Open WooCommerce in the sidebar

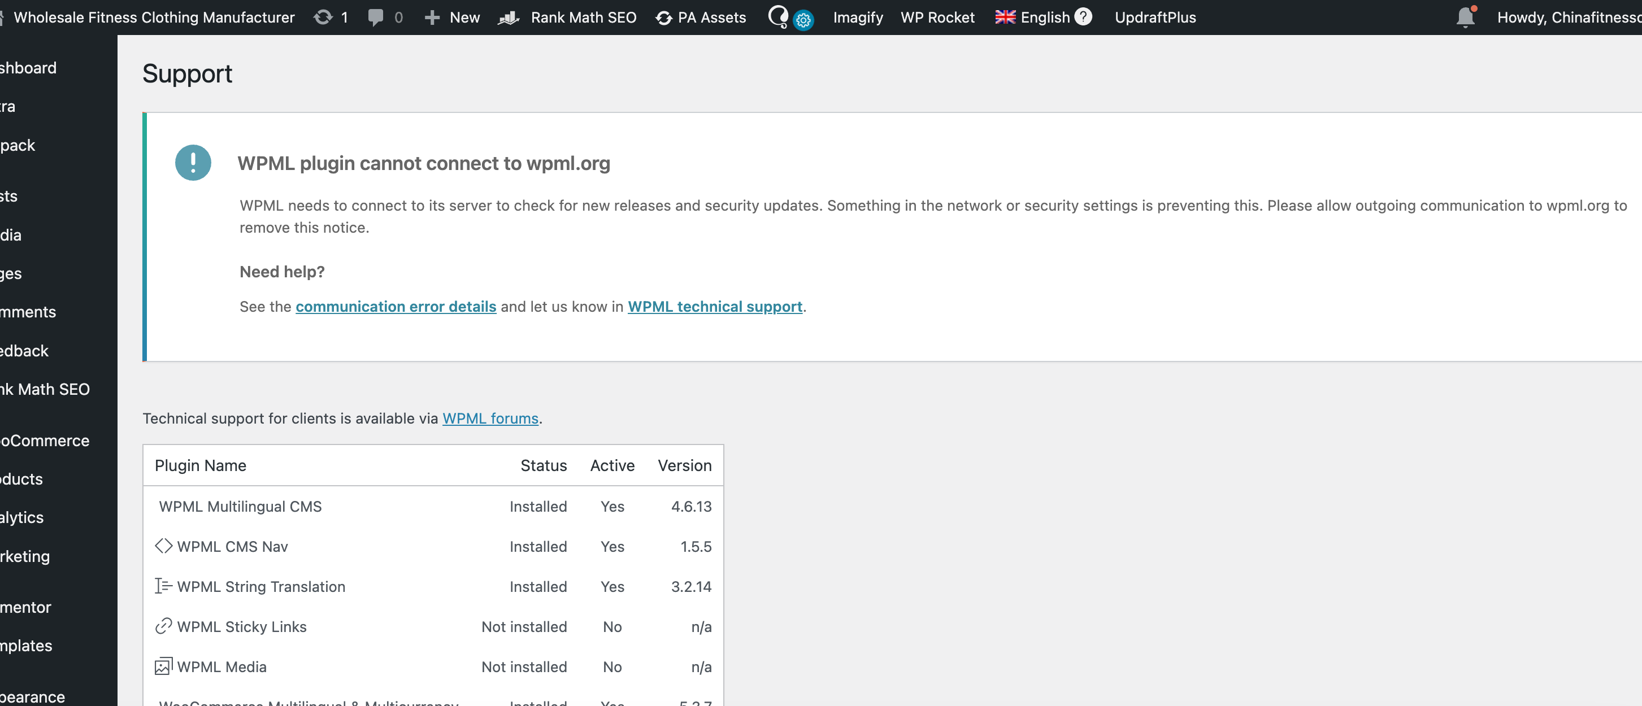click(45, 441)
